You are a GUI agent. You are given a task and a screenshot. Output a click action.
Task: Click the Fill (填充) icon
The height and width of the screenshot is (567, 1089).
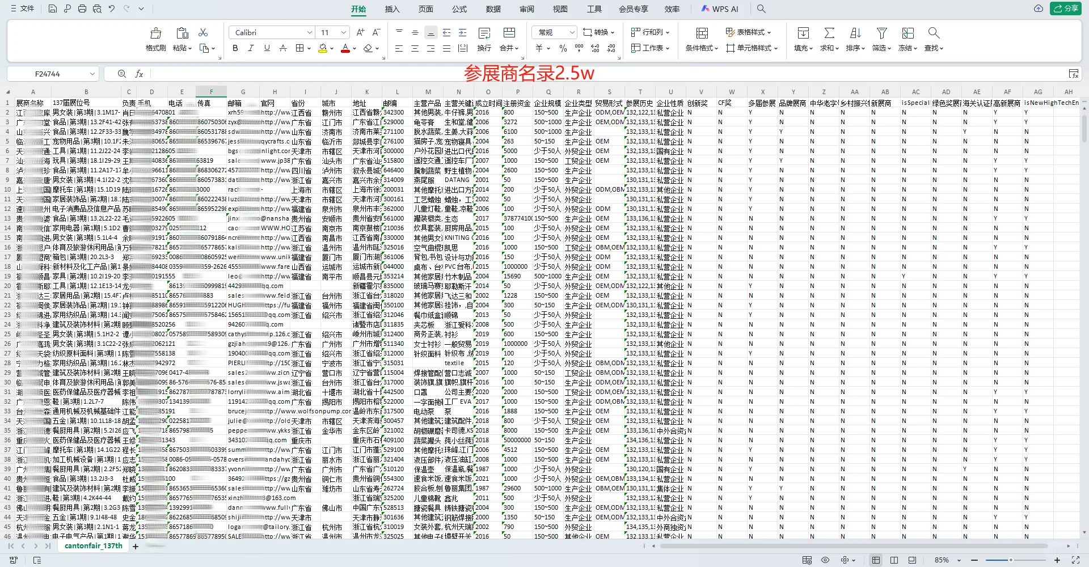tap(803, 33)
